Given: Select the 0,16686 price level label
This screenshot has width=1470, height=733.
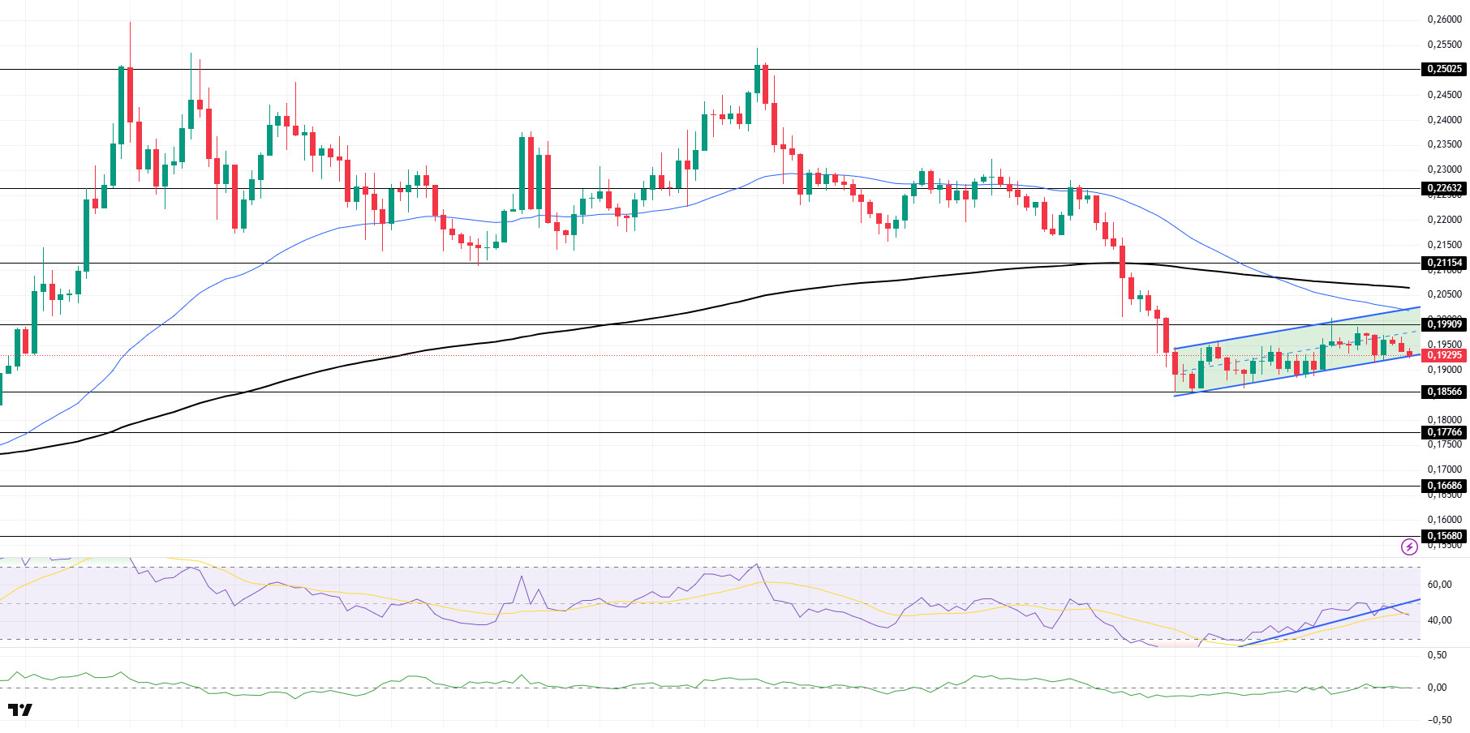Looking at the screenshot, I should (x=1444, y=486).
